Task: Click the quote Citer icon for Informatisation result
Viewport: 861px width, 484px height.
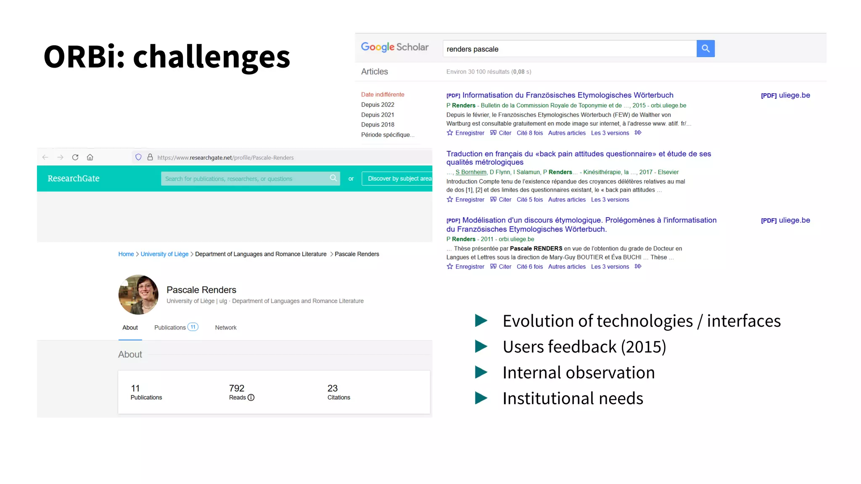Action: tap(493, 133)
